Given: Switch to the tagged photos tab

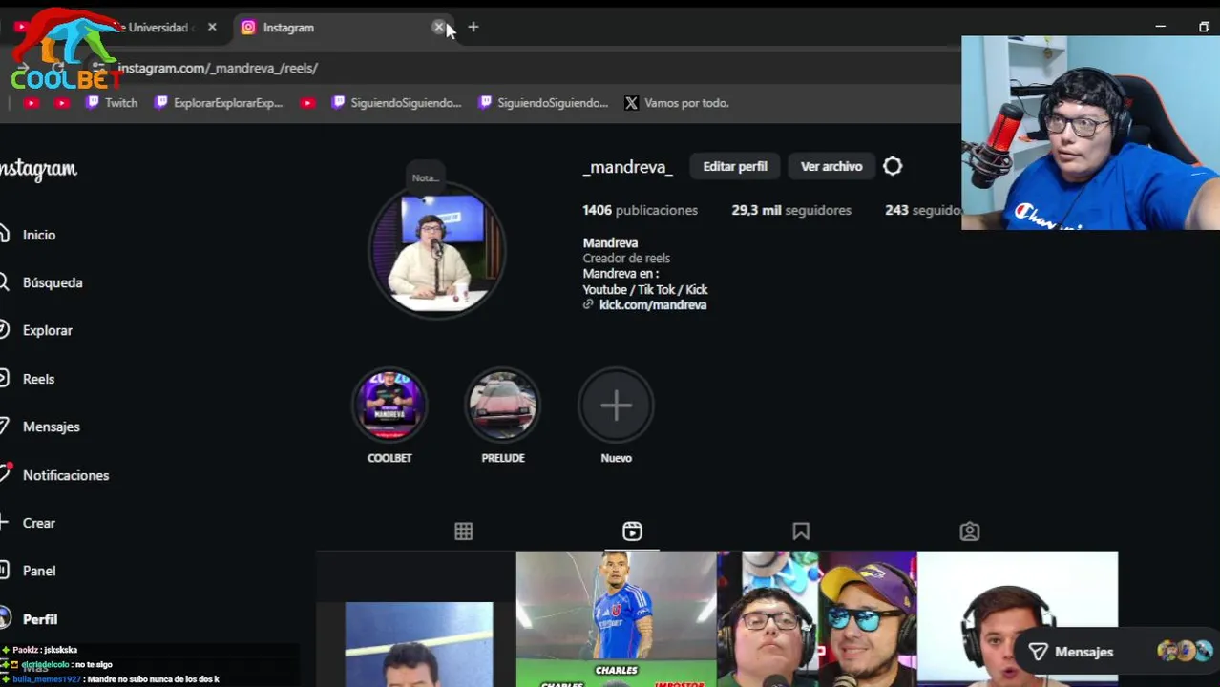Looking at the screenshot, I should [x=970, y=531].
